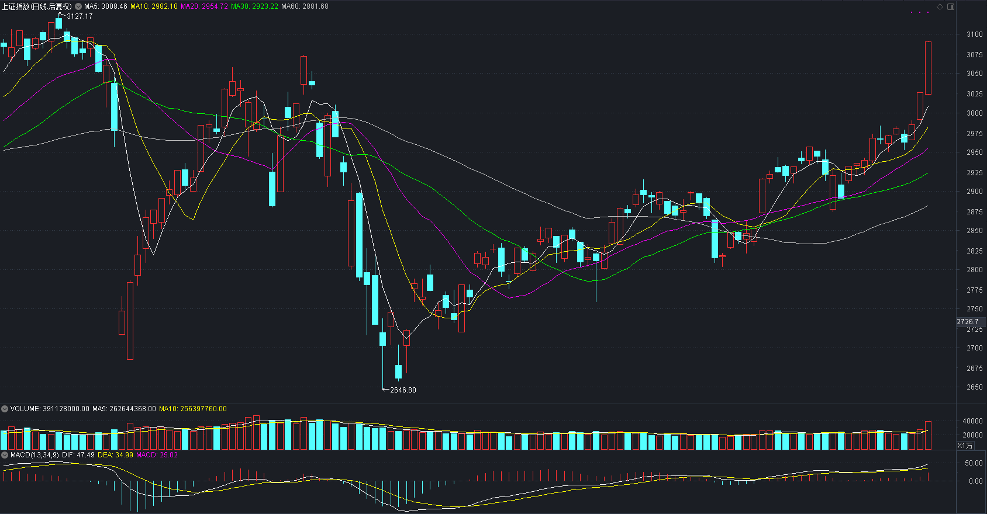Open the MACD indicator dropdown arrow
Image resolution: width=987 pixels, height=514 pixels.
click(5, 455)
